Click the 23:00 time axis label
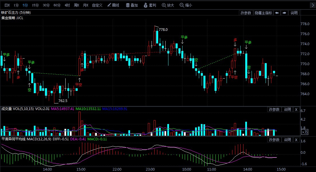316x172 pixels. click(150, 169)
